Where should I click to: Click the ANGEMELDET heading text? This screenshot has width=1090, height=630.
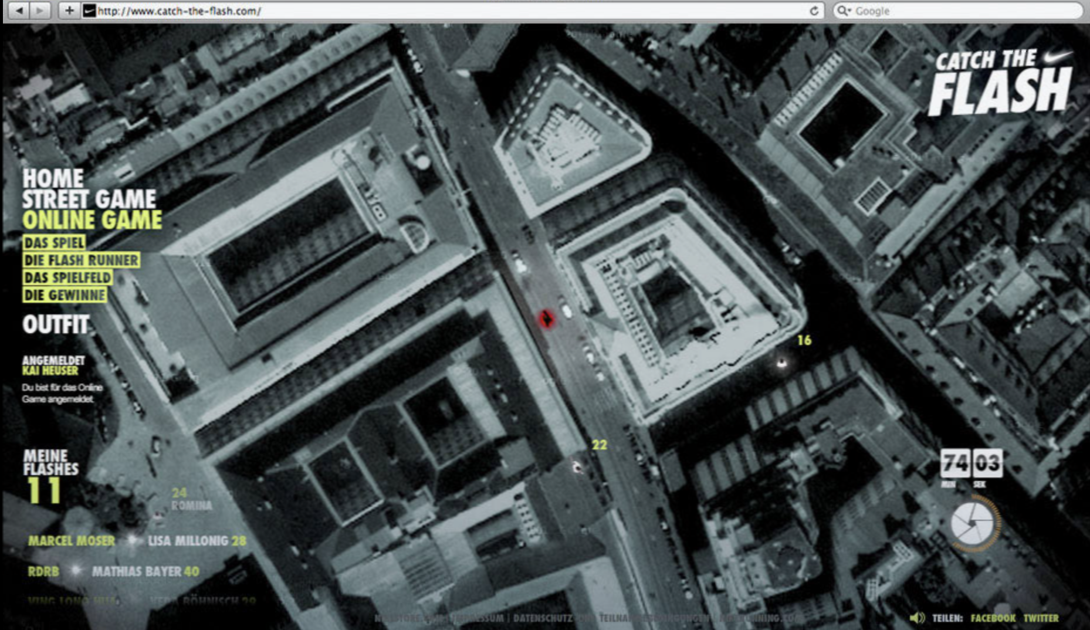pyautogui.click(x=53, y=360)
